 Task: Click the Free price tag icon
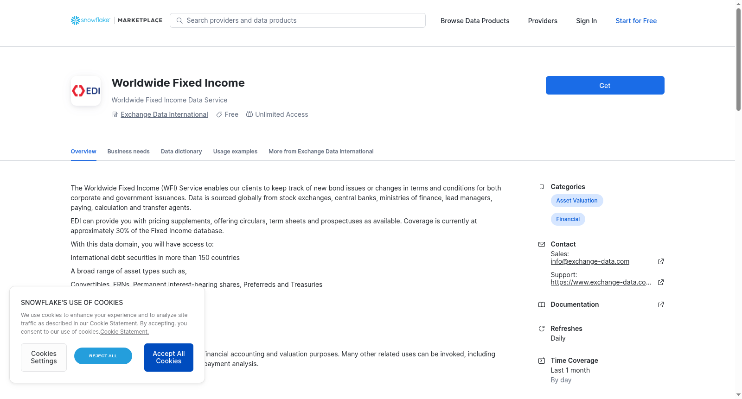[219, 114]
